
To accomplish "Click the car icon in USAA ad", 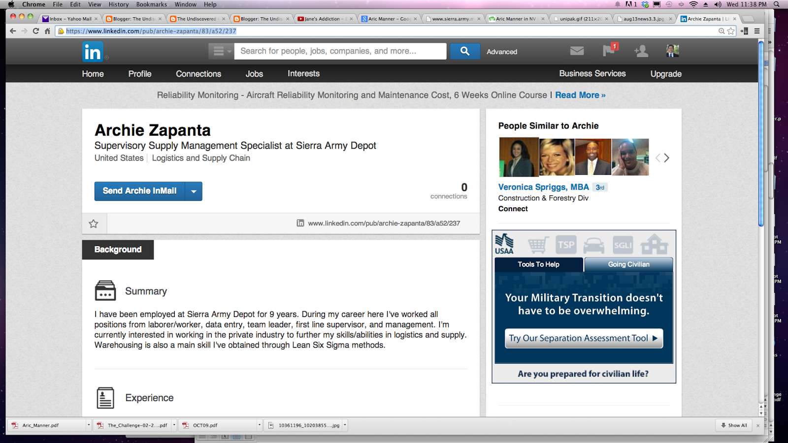I will click(x=594, y=245).
